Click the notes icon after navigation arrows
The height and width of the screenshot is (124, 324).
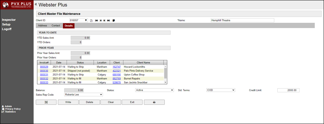114,20
